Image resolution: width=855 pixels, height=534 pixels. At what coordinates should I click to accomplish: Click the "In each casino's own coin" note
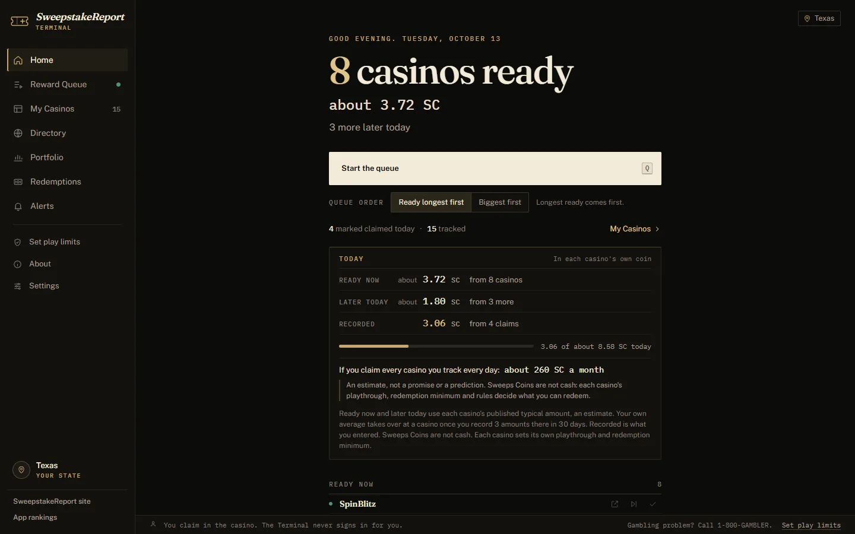coord(602,259)
